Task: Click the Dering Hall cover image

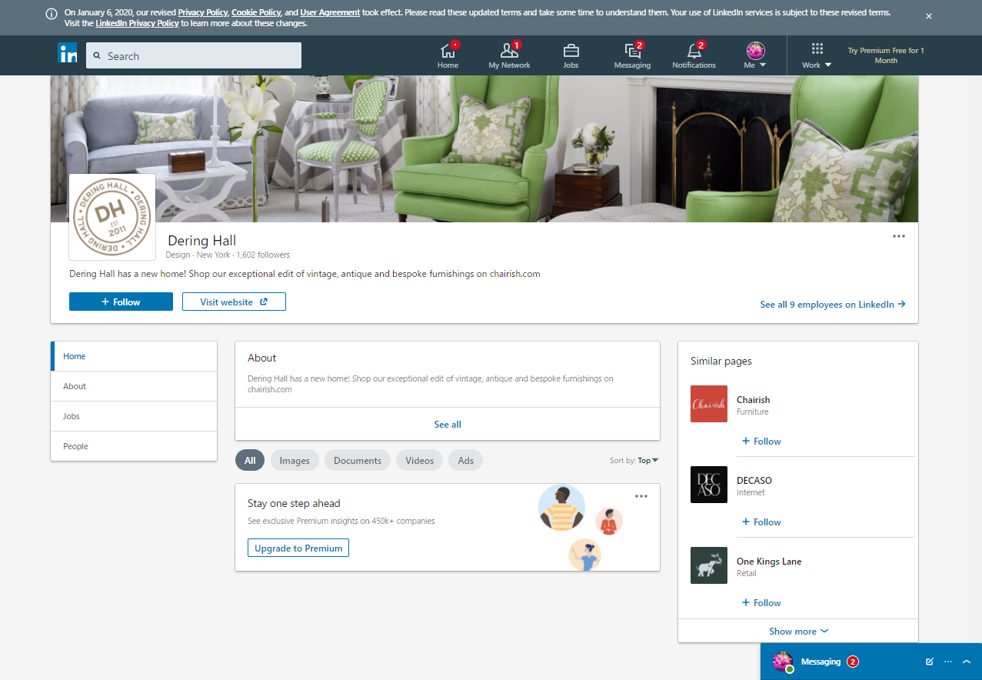Action: coord(484,148)
